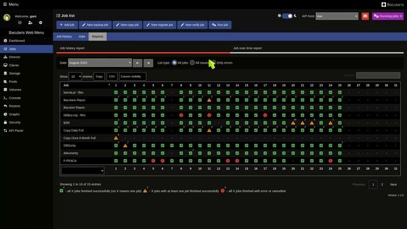Click the Bacularis logo
Viewport: 407px width, 229px height.
[x=392, y=4]
